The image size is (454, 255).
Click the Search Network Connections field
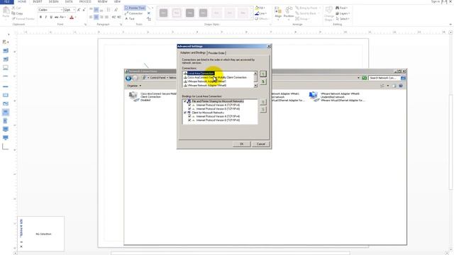pos(384,78)
